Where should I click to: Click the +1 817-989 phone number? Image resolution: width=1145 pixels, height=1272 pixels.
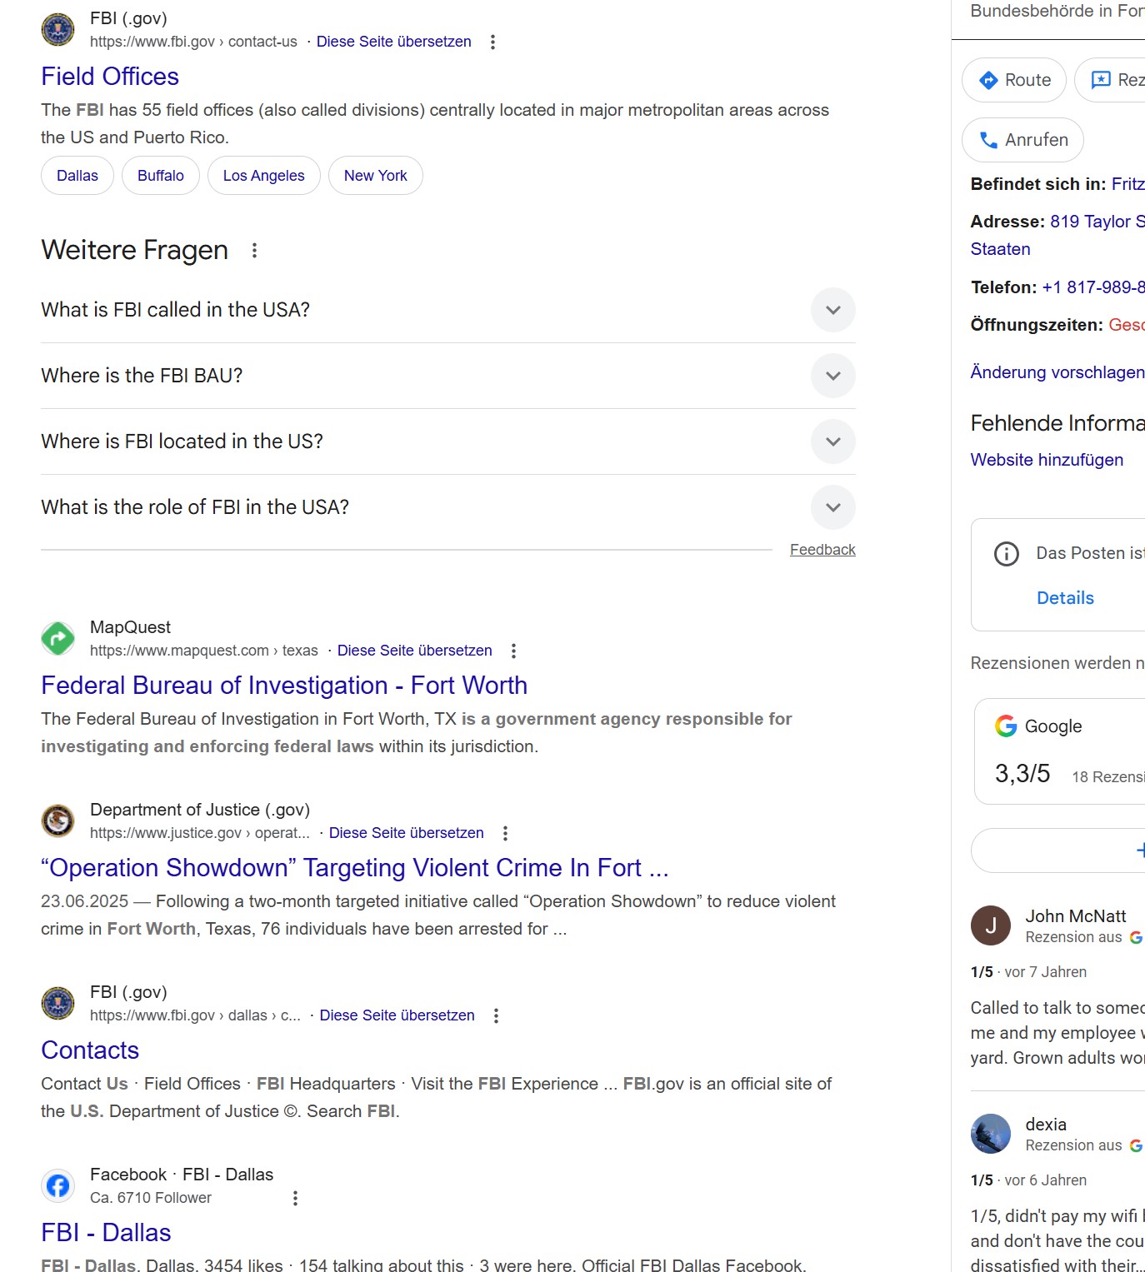1093,287
